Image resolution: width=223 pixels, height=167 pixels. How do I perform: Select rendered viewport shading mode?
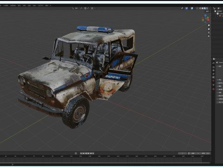(x=207, y=8)
